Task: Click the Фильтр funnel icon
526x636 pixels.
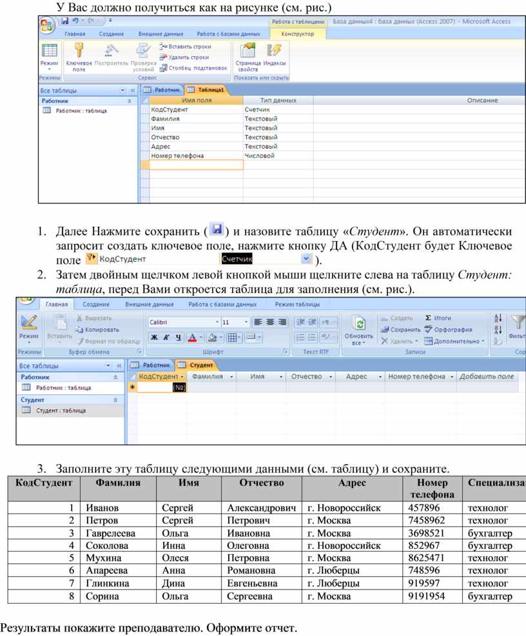Action: 518,323
